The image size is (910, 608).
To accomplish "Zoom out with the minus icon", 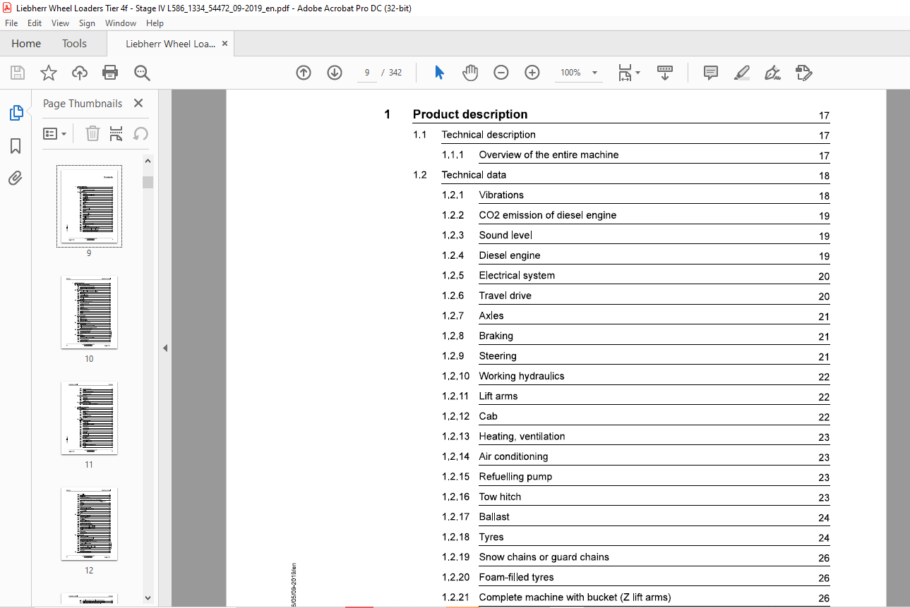I will point(501,73).
